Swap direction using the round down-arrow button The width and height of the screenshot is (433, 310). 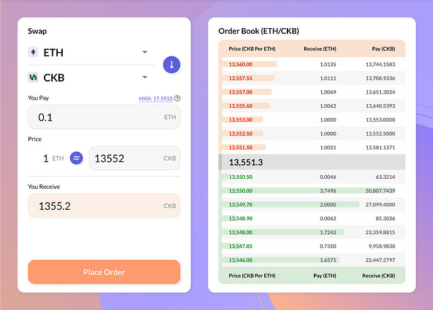[x=171, y=65]
